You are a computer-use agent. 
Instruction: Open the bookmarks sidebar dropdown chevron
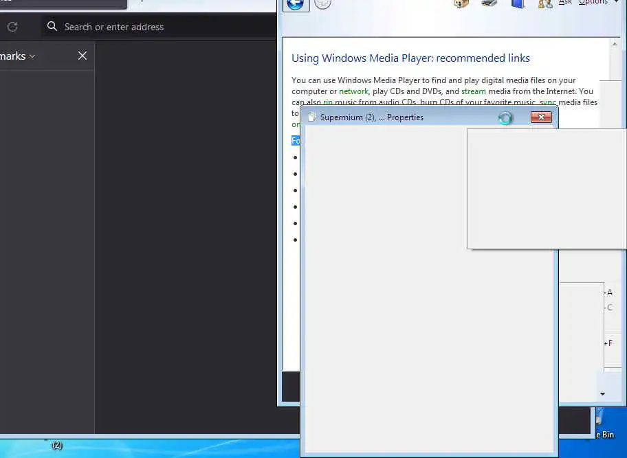click(32, 56)
